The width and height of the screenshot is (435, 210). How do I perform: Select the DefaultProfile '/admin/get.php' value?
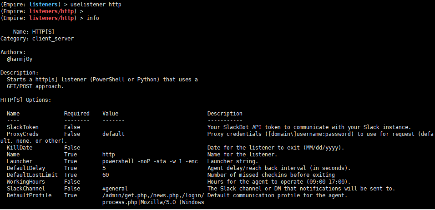tap(125, 195)
